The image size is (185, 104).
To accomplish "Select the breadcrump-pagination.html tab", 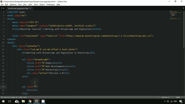I will coord(18,8).
